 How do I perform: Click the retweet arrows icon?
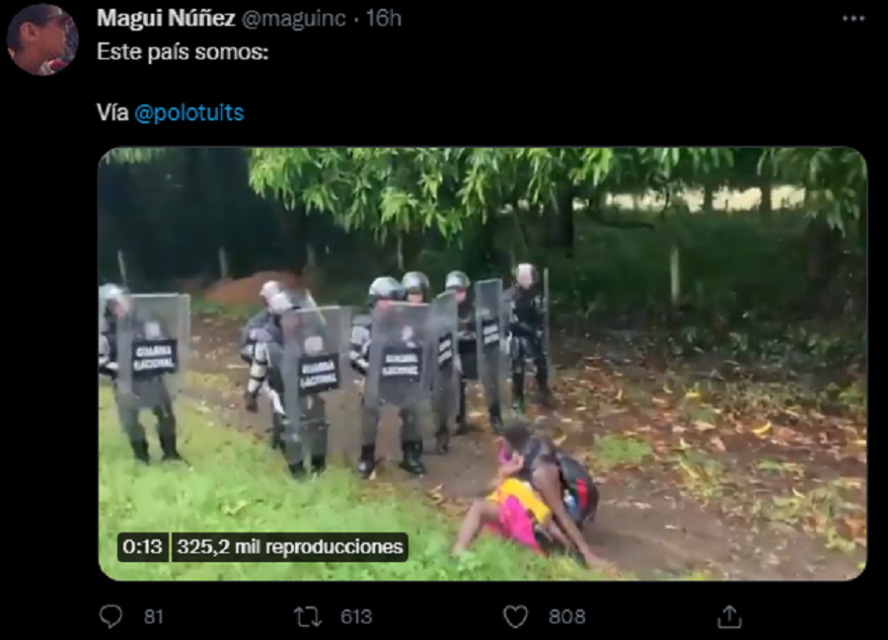(x=308, y=616)
